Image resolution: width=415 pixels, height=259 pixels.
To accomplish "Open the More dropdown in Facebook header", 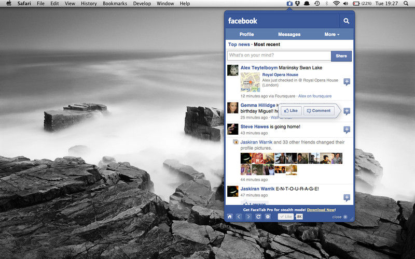I will [332, 34].
